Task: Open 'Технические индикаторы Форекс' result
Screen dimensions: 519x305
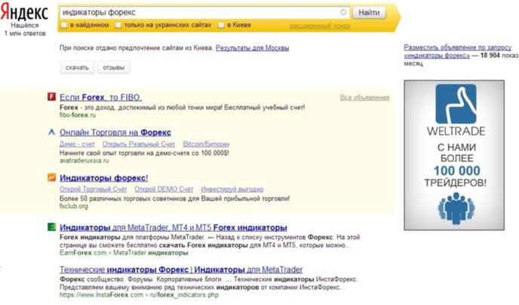Action: (181, 270)
